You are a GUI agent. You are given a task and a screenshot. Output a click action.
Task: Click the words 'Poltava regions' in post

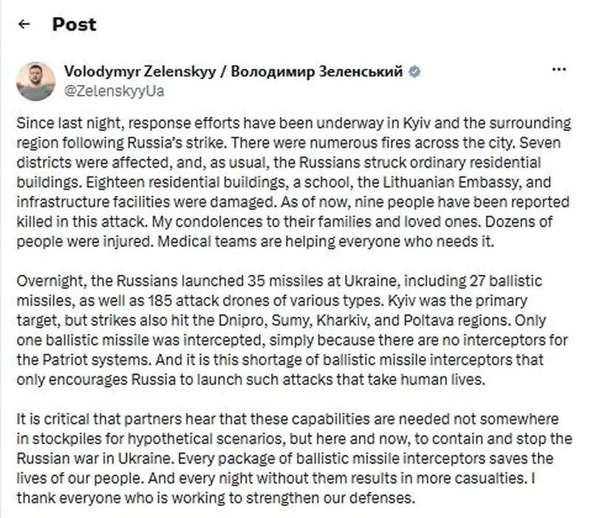click(x=457, y=320)
